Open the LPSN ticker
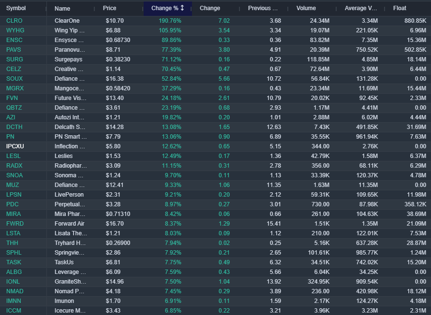The image size is (431, 315). (x=14, y=195)
